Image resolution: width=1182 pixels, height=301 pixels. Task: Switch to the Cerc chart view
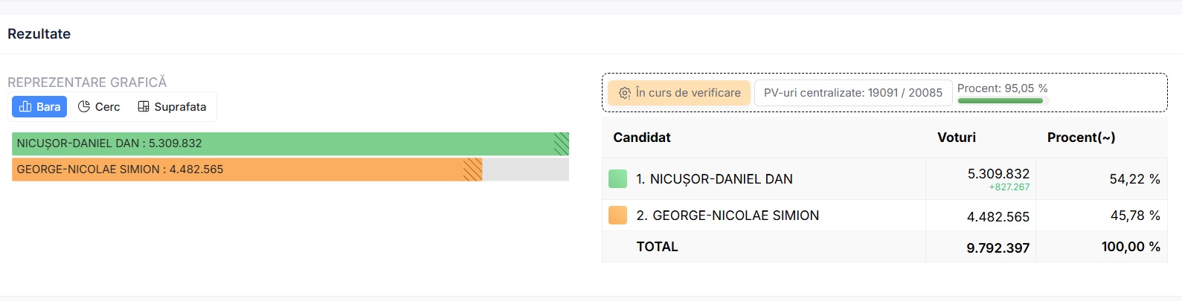pyautogui.click(x=99, y=107)
